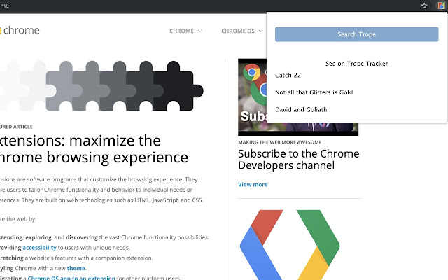Click the View more link
This screenshot has width=448, height=280.
(253, 185)
